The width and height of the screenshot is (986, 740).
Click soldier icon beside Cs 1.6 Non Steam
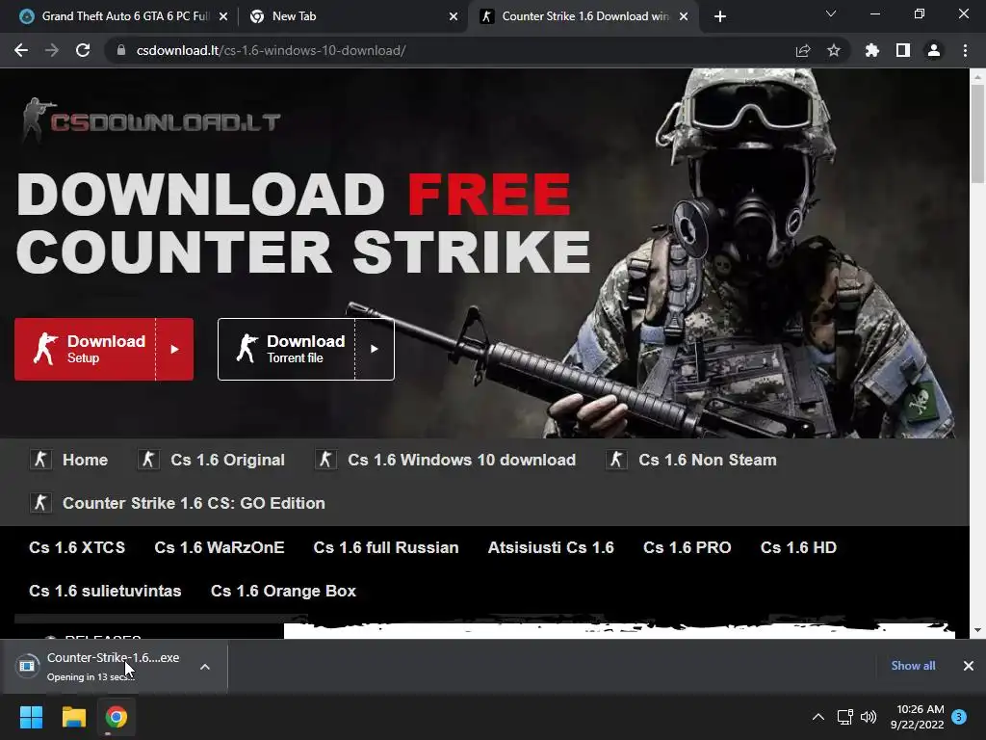(616, 460)
